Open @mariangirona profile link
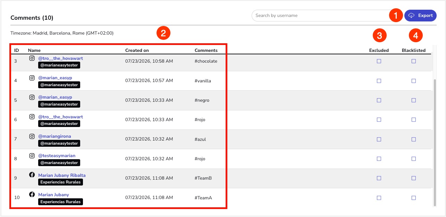The height and width of the screenshot is (217, 446). tap(54, 136)
